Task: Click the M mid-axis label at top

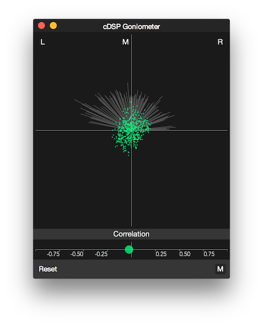Action: [125, 42]
